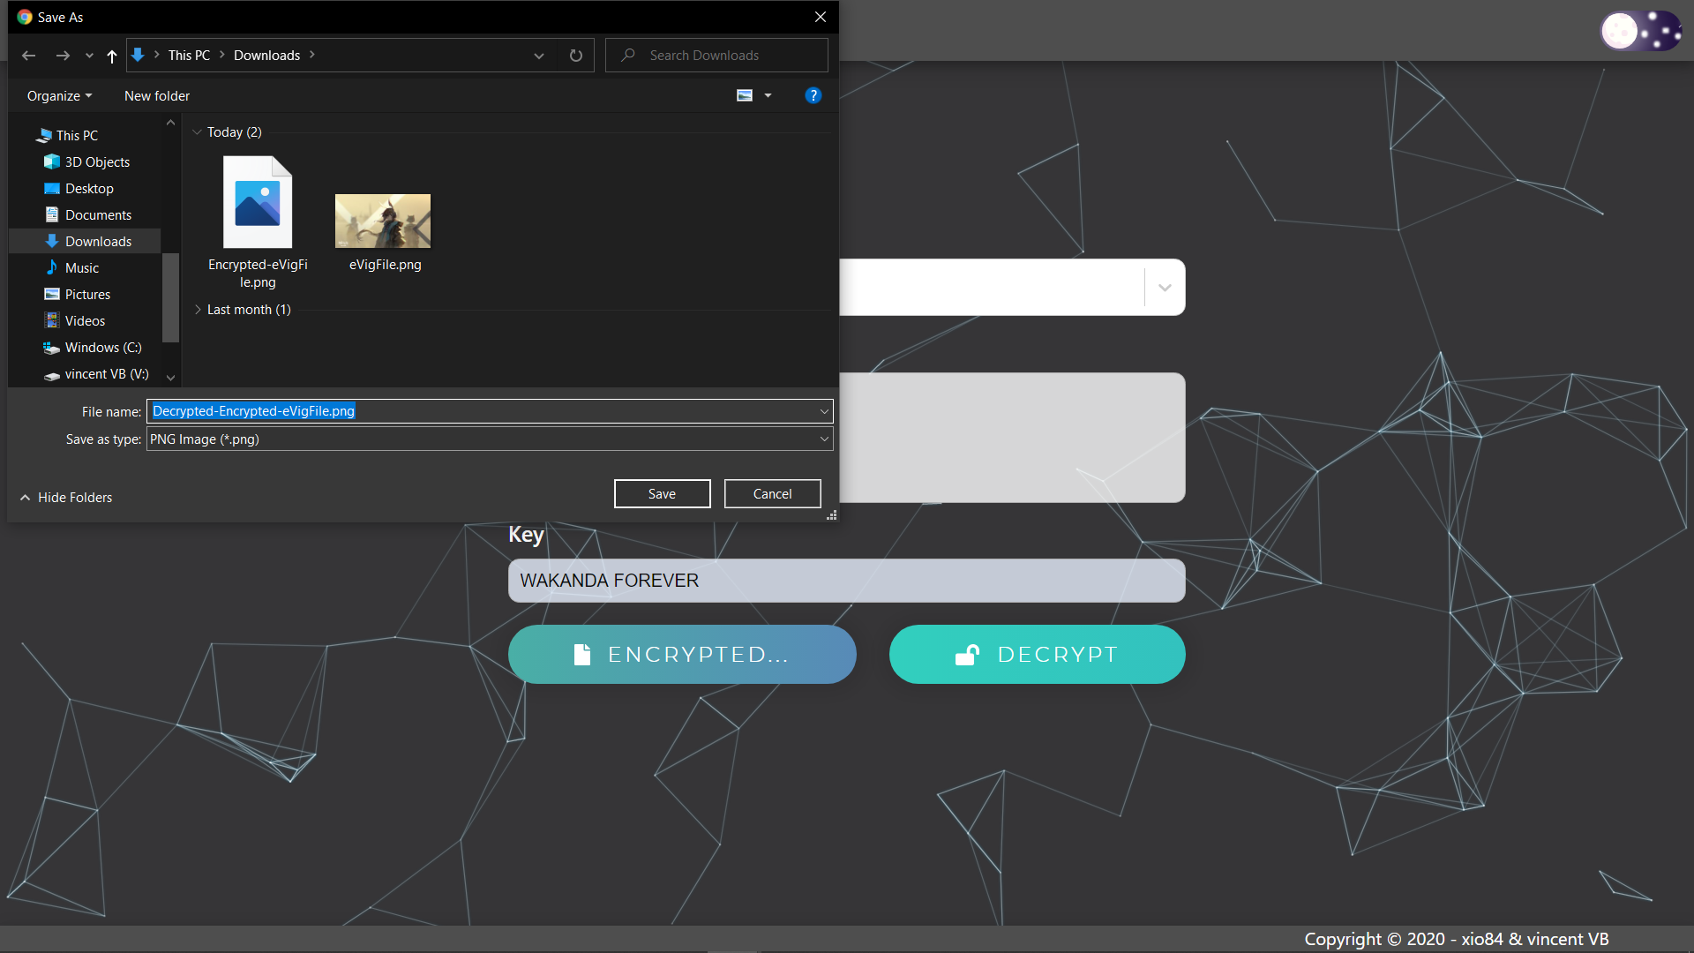Hide Folders pane toggle

pos(66,498)
